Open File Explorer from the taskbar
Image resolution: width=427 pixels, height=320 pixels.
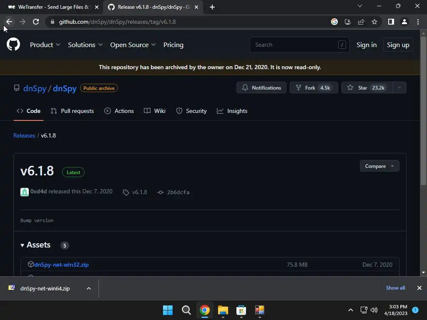point(223,310)
